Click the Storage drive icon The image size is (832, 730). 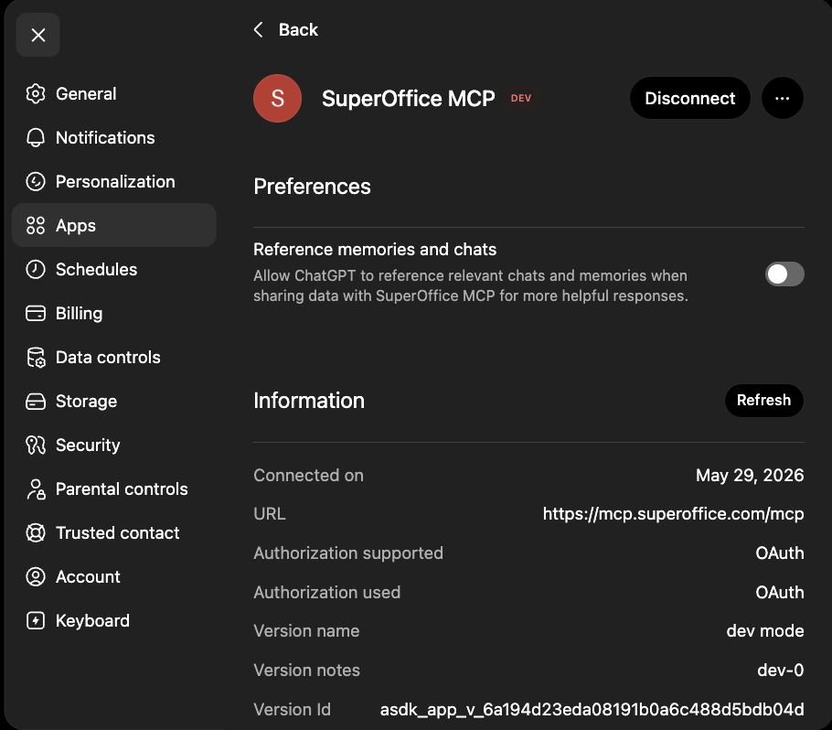coord(36,402)
